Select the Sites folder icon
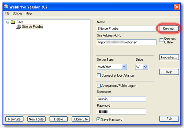 [x=13, y=22]
